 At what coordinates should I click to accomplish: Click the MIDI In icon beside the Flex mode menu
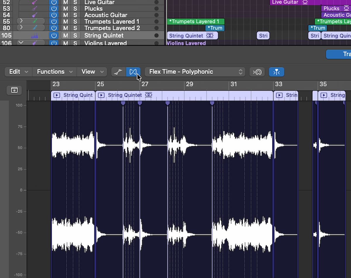pos(257,72)
